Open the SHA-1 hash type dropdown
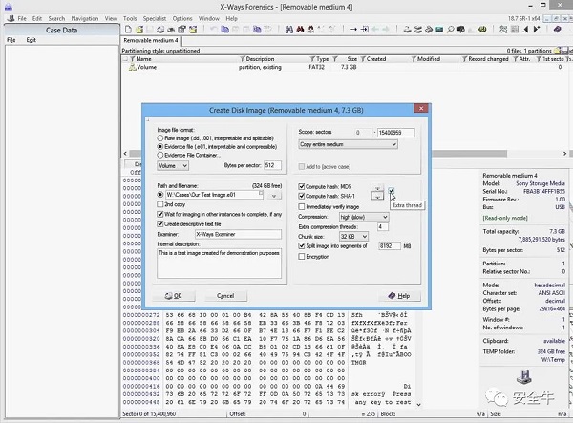Screen dimensions: 573x423 [377, 196]
